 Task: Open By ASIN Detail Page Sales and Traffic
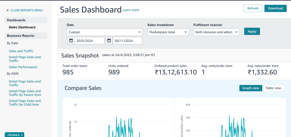25,83
